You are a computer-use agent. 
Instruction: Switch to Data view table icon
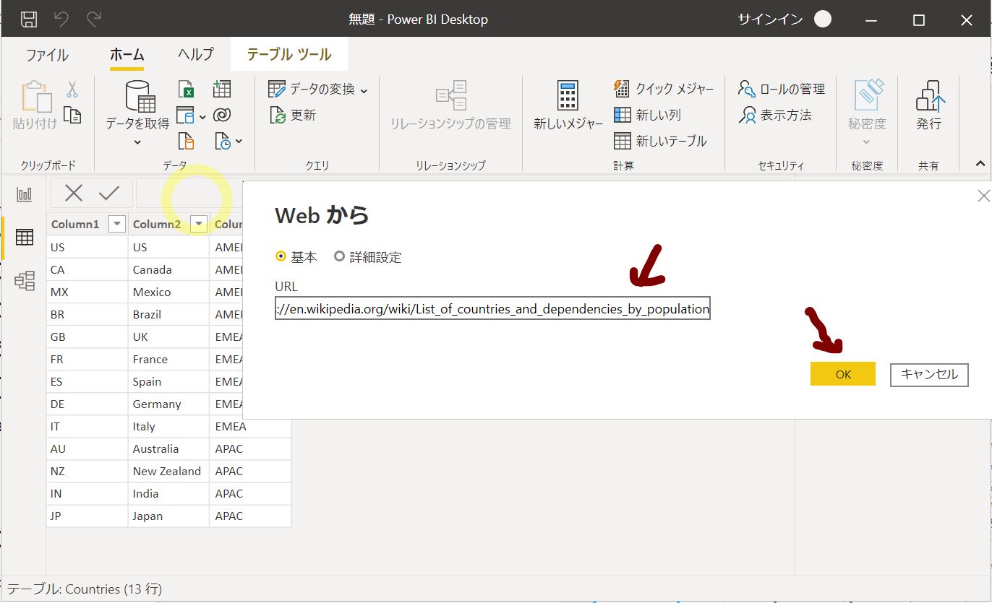tap(25, 237)
